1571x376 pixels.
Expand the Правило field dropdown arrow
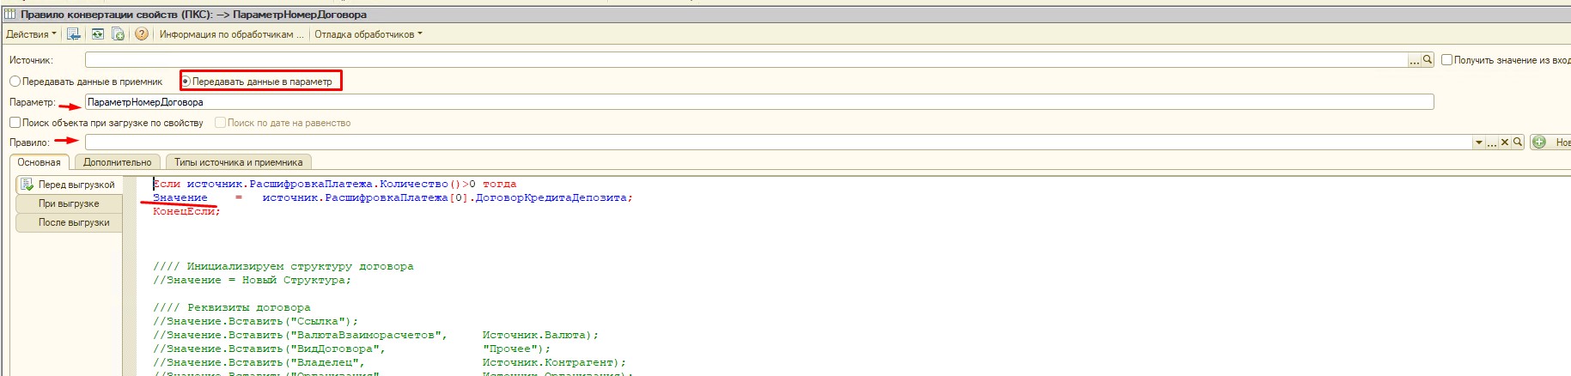1478,143
